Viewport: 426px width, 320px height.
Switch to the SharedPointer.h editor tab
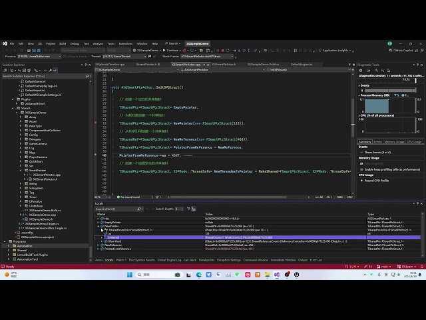(148, 65)
